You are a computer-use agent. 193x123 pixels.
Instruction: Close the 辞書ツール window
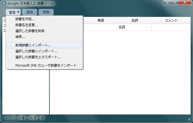click(184, 2)
